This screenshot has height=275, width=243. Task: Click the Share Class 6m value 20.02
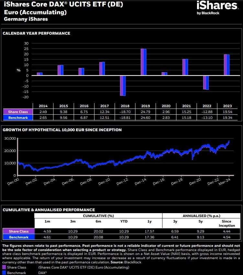98,231
